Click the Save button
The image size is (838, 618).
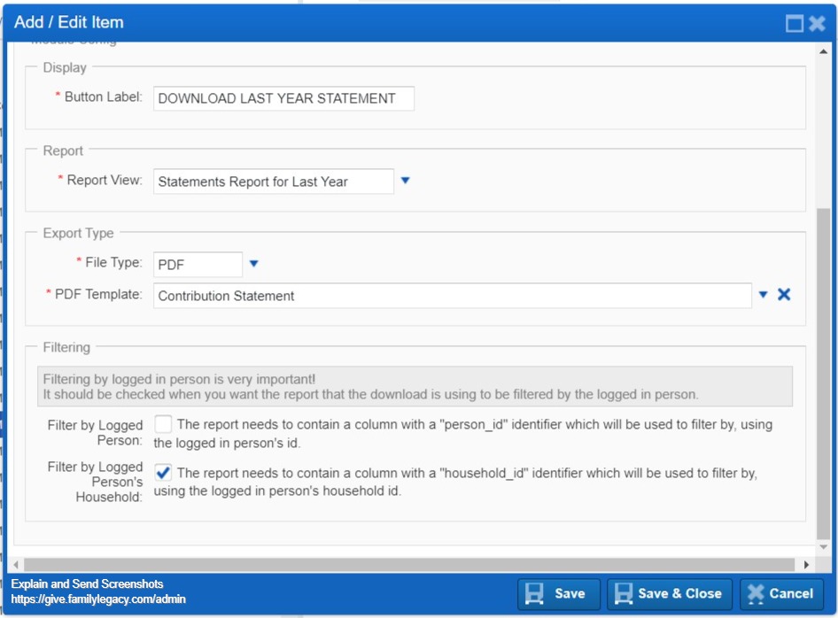[558, 594]
